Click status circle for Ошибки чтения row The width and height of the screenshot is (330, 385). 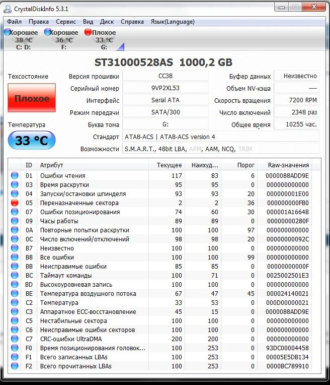(x=15, y=175)
